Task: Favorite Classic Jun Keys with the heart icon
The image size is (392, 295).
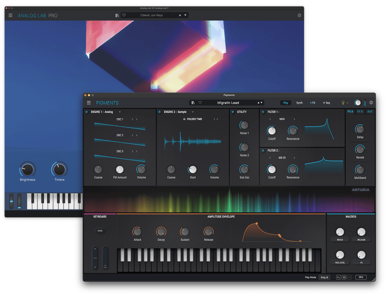Action: tap(124, 15)
